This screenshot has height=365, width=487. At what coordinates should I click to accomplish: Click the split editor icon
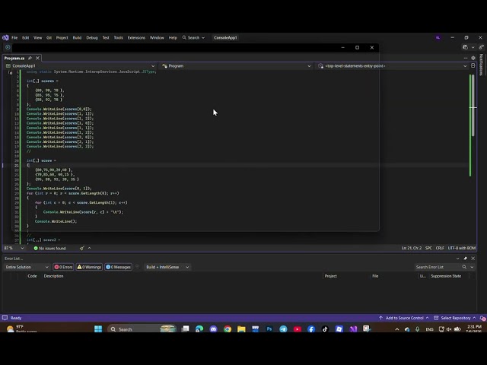(x=473, y=66)
